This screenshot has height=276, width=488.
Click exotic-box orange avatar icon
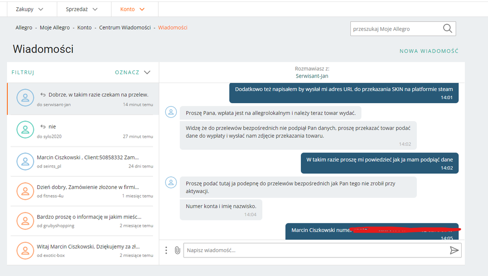tap(25, 251)
